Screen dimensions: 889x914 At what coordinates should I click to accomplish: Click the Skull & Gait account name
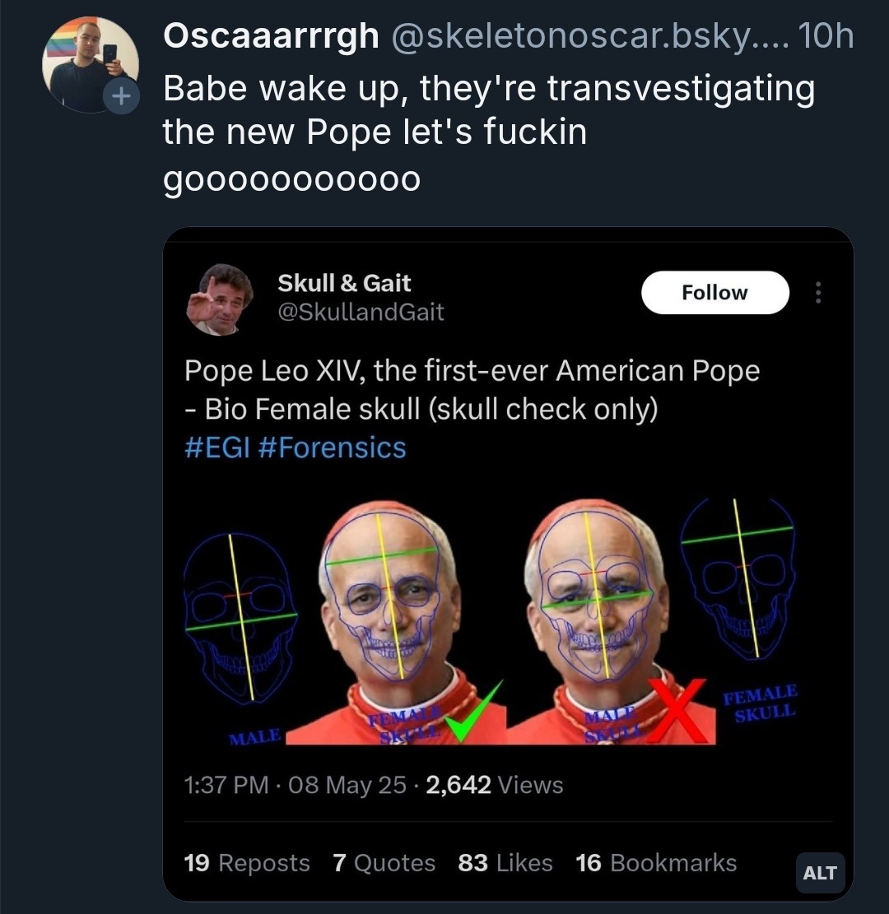344,283
